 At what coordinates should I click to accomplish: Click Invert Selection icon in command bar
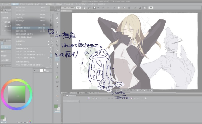point(140,8)
